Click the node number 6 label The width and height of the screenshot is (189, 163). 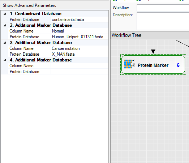(178, 65)
